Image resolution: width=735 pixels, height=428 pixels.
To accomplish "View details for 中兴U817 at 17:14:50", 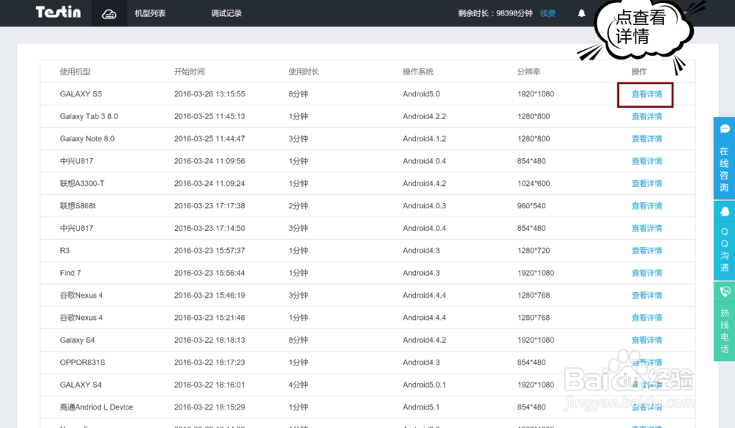I will [646, 228].
